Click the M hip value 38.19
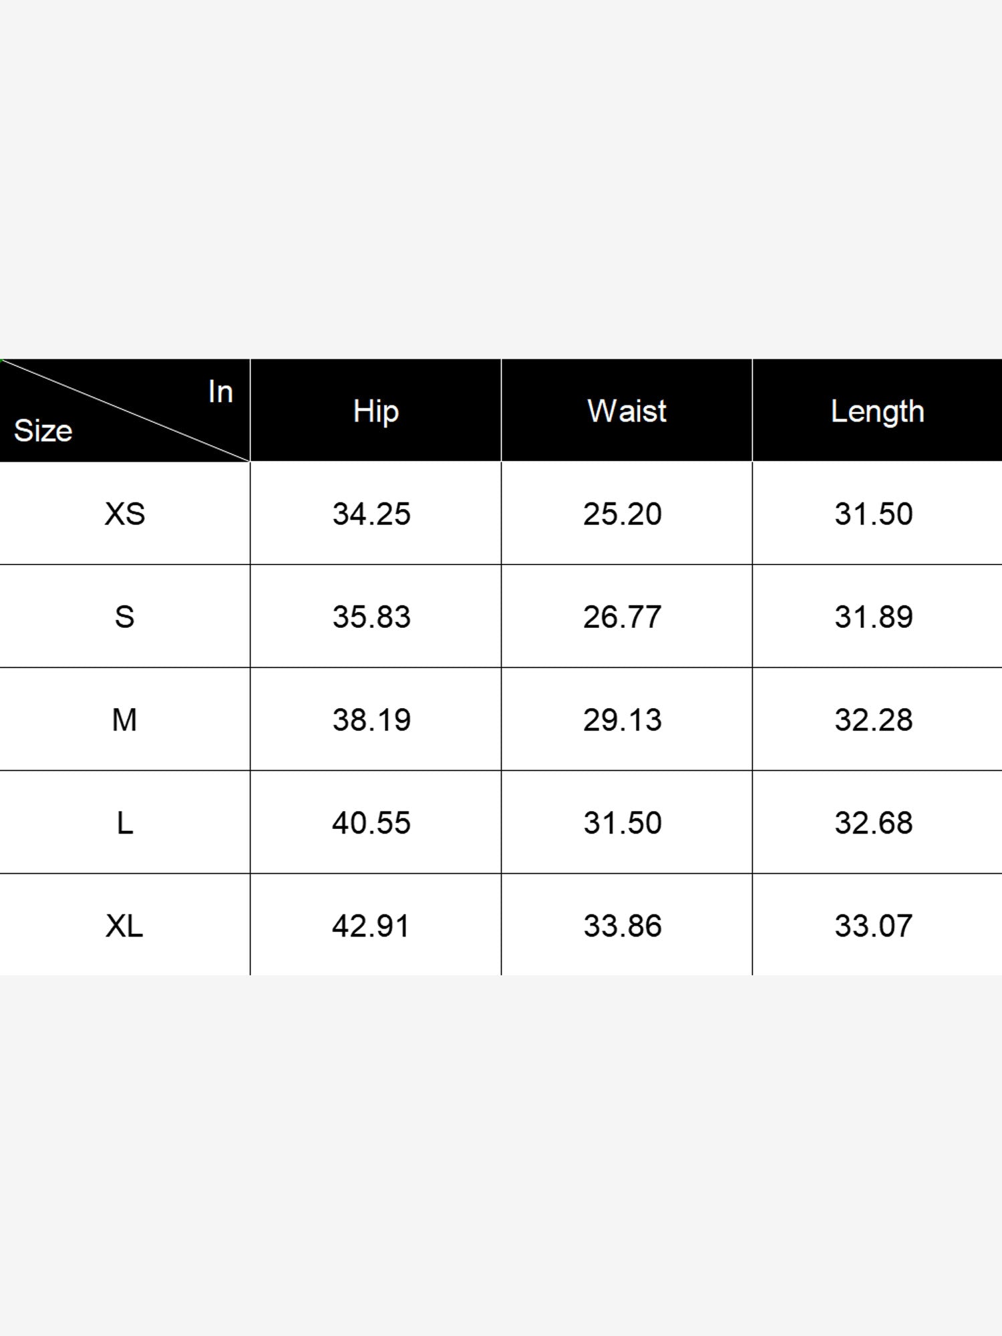1002x1336 pixels. (x=371, y=719)
